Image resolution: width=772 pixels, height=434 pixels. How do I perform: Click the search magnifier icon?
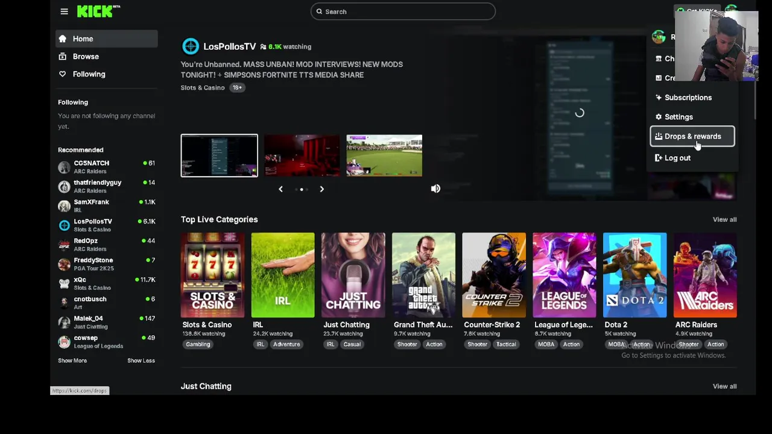pos(319,11)
